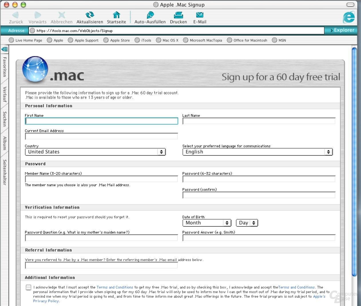Screen dimensions: 361x306
Task: Click the Explorer button beside address bar
Action: pyautogui.click(x=342, y=30)
